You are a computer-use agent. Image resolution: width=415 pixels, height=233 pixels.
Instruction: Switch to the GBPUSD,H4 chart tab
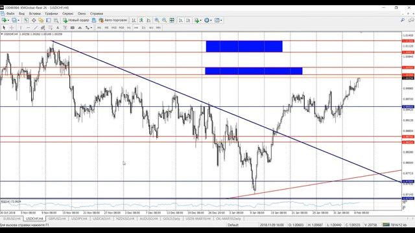(57, 219)
